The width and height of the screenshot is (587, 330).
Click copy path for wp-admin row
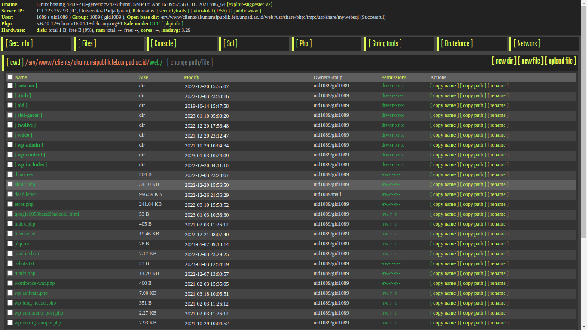pos(473,145)
